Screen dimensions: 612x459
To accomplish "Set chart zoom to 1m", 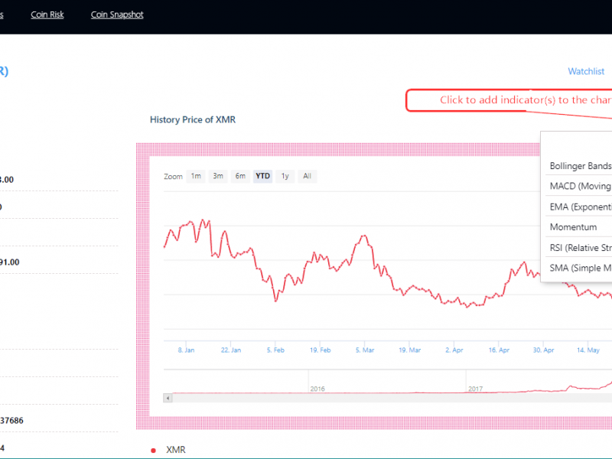I will [196, 176].
